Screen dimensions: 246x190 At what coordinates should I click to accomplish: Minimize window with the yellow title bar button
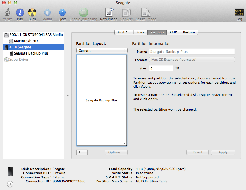[x=10, y=3]
